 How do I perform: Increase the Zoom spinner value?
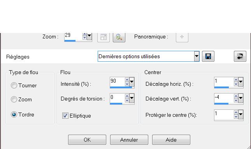pyautogui.click(x=84, y=35)
